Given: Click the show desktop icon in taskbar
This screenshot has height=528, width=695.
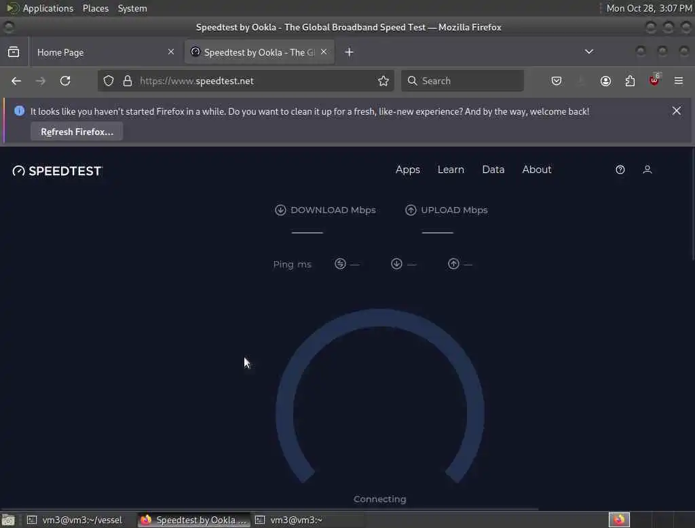Looking at the screenshot, I should pos(8,520).
